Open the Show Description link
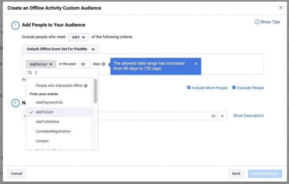Screen dimensions: 289x184 pos(248,116)
